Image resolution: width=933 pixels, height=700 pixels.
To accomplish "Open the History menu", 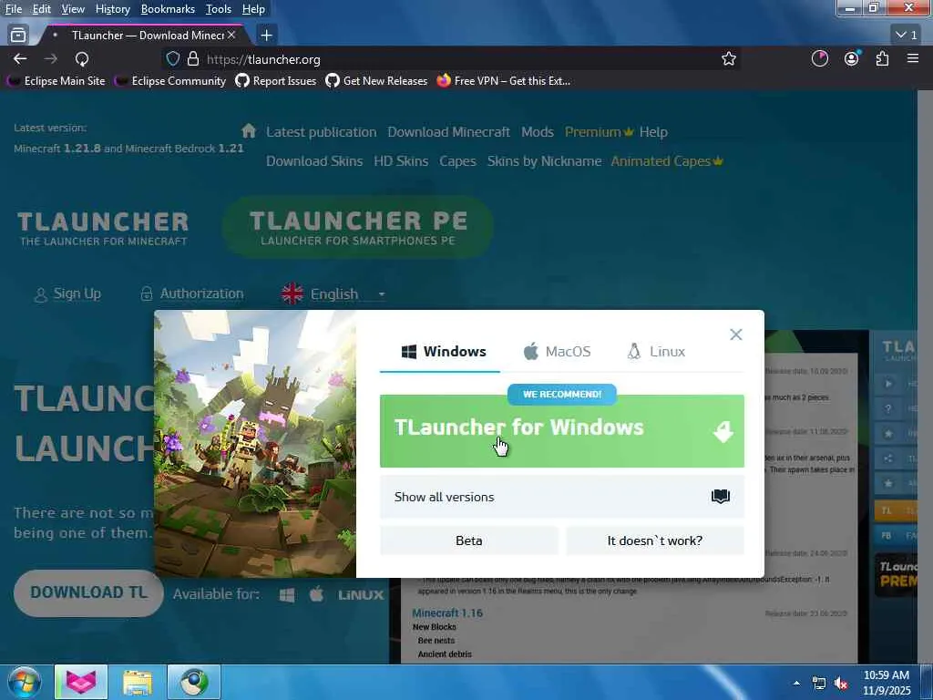I will [x=112, y=9].
